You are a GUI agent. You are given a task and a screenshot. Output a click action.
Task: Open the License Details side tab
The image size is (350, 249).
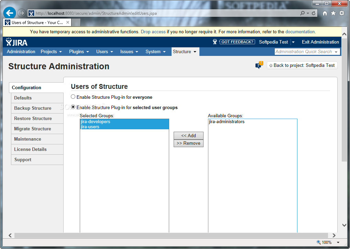point(37,150)
